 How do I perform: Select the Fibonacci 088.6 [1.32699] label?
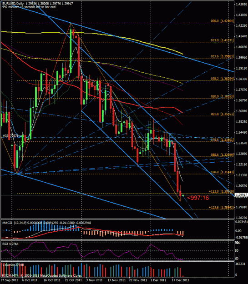[222, 154]
